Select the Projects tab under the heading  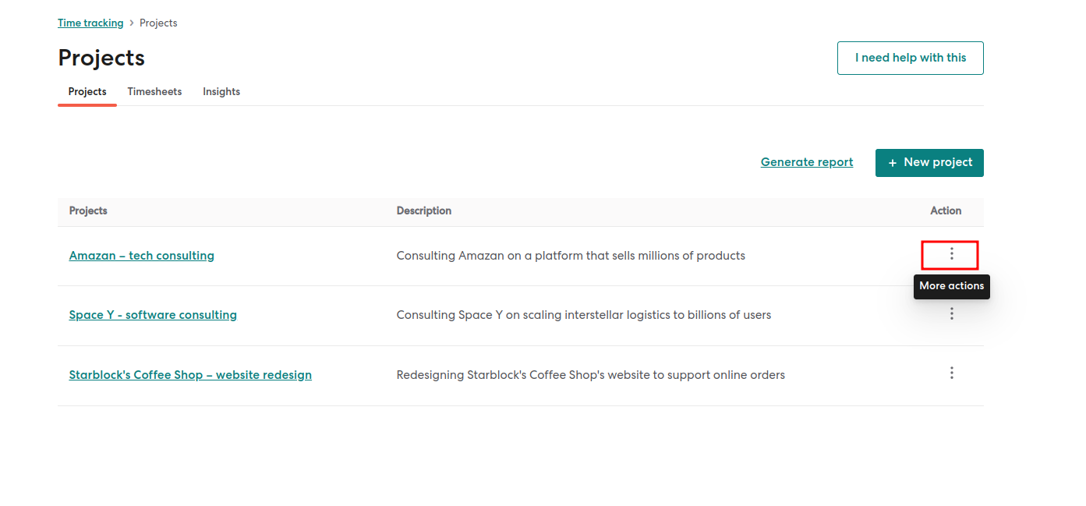tap(87, 92)
